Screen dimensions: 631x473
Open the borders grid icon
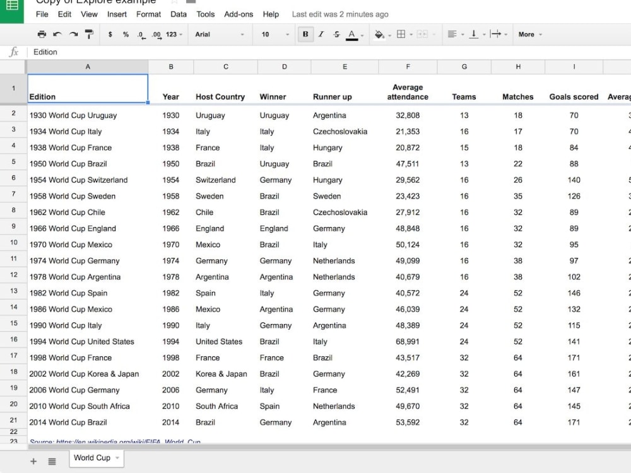[401, 34]
